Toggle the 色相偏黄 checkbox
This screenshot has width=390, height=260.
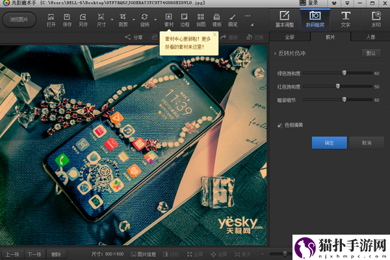pos(279,125)
